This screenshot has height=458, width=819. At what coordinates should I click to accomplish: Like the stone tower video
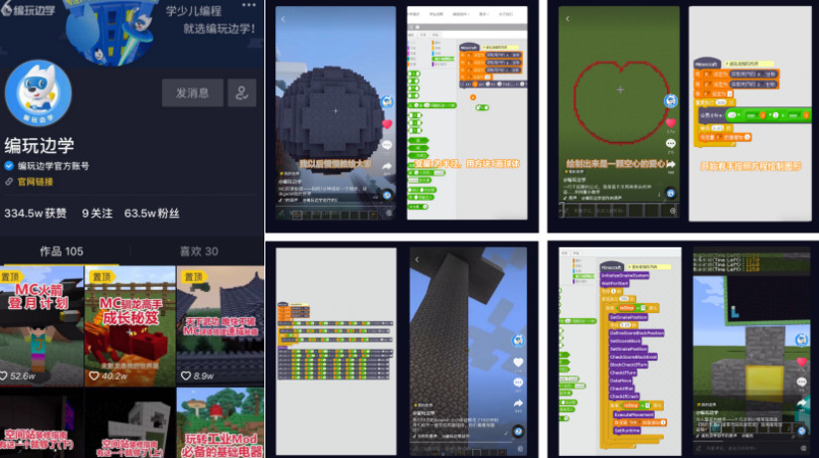pyautogui.click(x=518, y=362)
